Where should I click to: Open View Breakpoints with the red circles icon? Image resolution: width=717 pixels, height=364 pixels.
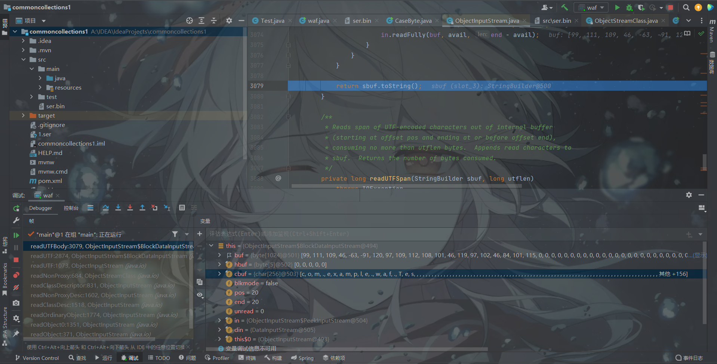click(16, 275)
